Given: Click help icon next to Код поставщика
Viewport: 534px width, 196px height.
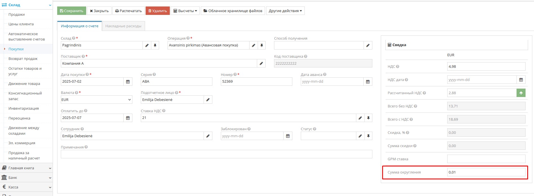Looking at the screenshot, I should point(306,57).
